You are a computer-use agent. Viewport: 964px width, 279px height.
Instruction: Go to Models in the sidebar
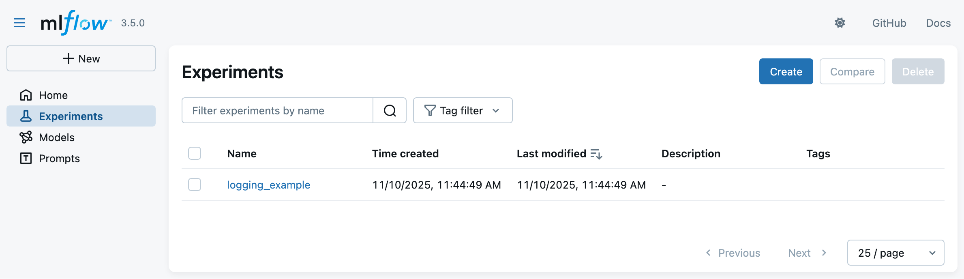tap(57, 137)
